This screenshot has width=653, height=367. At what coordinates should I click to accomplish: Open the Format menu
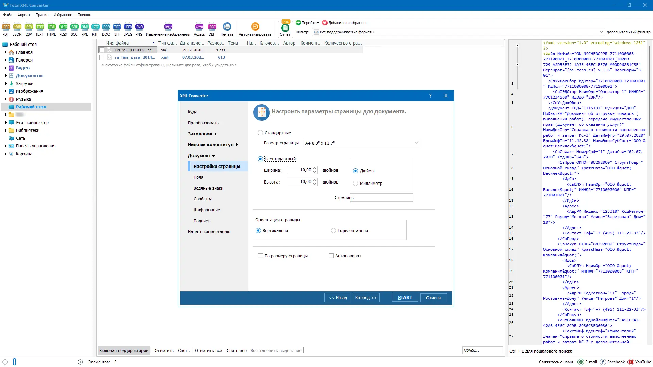point(24,15)
